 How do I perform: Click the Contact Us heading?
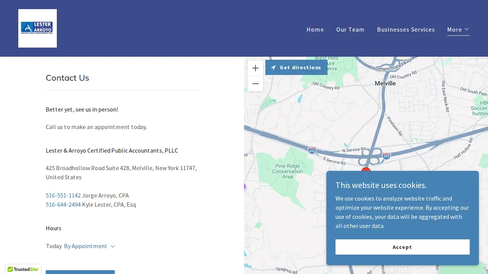click(x=67, y=78)
